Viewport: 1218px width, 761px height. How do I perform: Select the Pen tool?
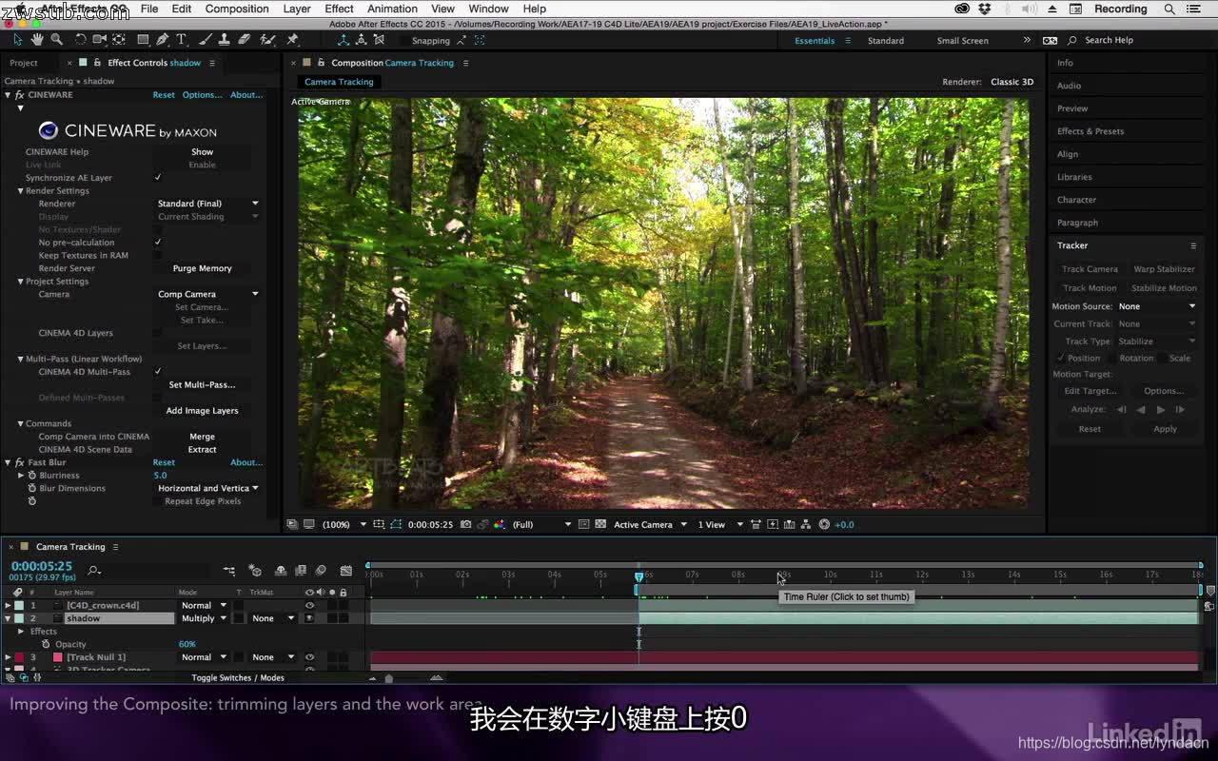coord(163,40)
